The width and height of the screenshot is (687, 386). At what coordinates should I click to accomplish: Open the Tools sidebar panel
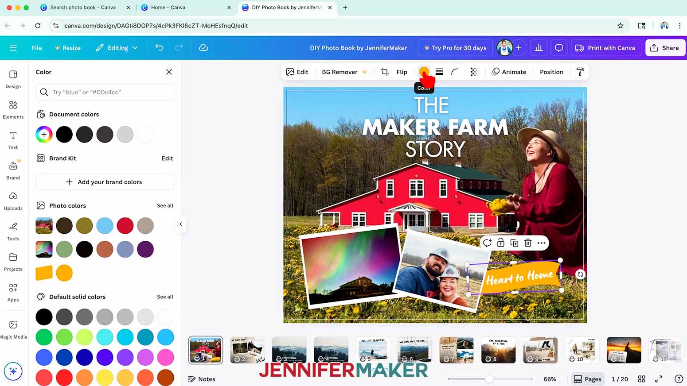point(13,232)
